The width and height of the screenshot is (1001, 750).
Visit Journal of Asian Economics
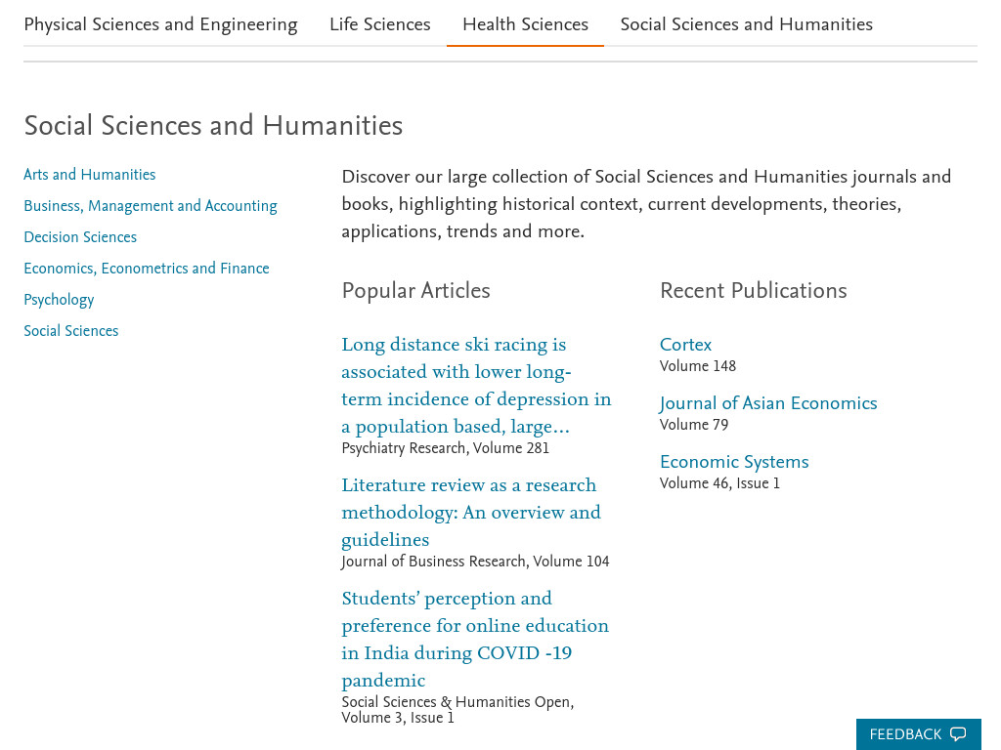768,403
